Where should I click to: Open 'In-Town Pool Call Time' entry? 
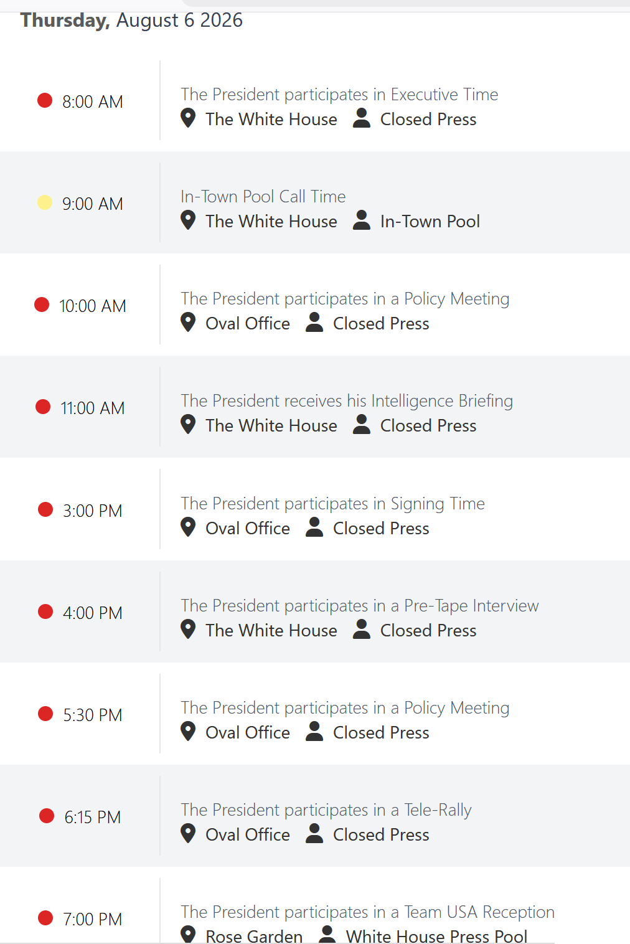(263, 197)
